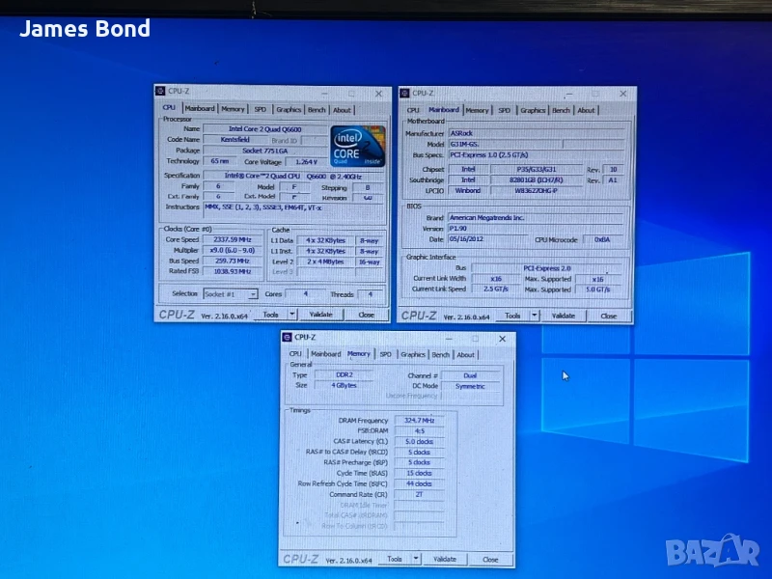
Task: Open the Socket #1 selection dropdown
Action: (x=230, y=293)
